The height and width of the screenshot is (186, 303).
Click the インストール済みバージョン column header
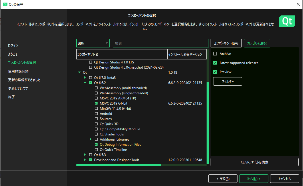click(x=187, y=54)
